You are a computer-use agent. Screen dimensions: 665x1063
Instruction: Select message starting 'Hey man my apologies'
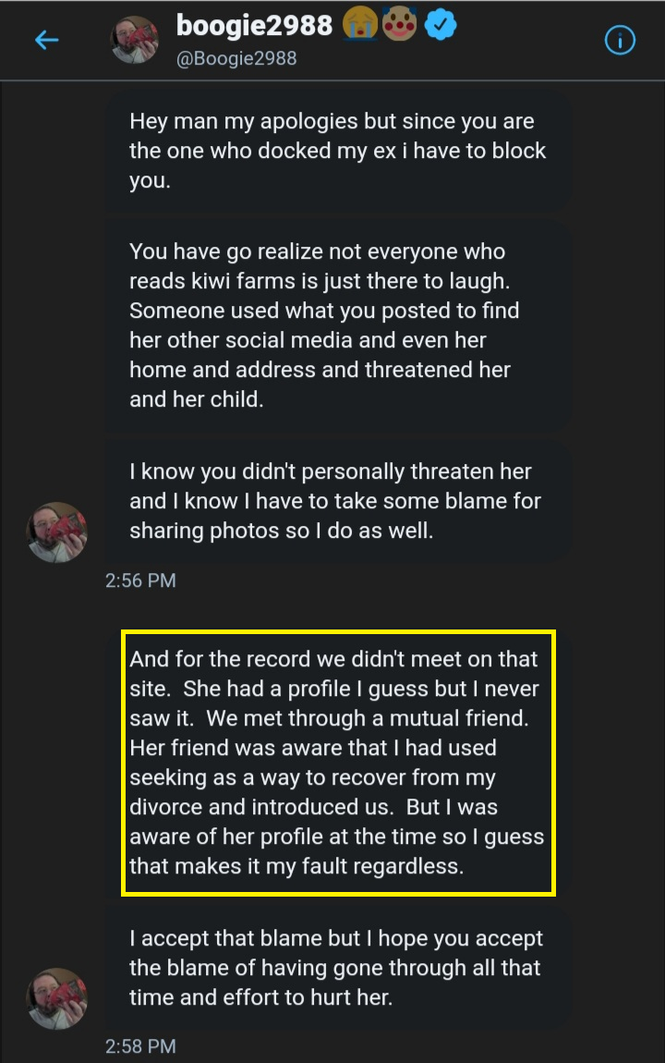click(x=336, y=151)
